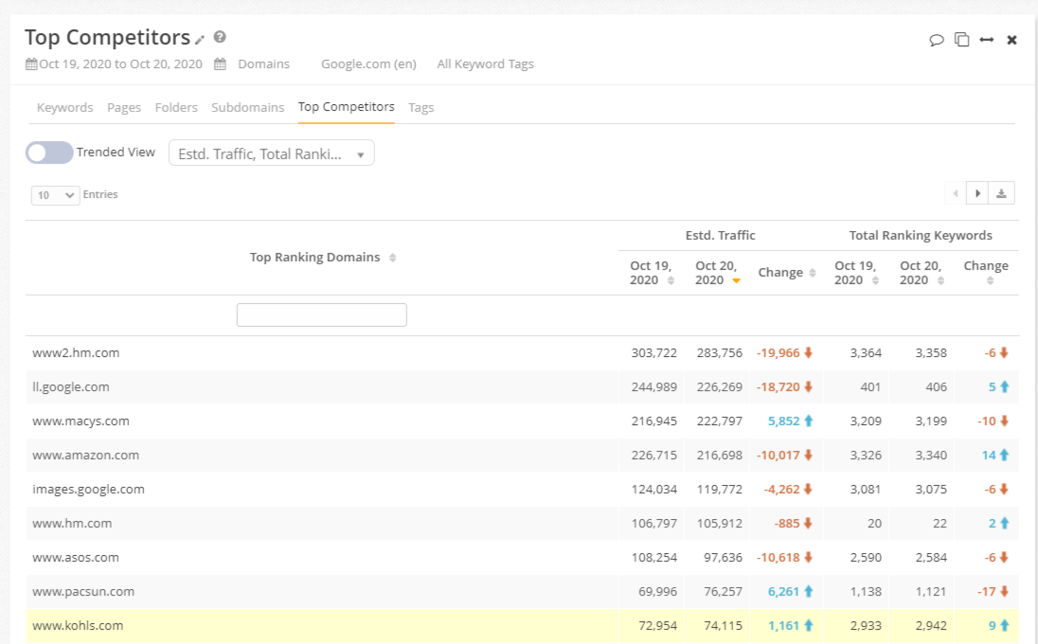Click the calendar icon next to Domains
The image size is (1038, 644).
pos(220,64)
